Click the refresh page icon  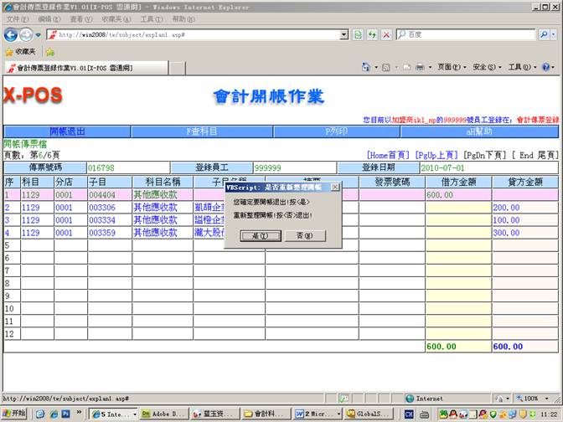371,34
